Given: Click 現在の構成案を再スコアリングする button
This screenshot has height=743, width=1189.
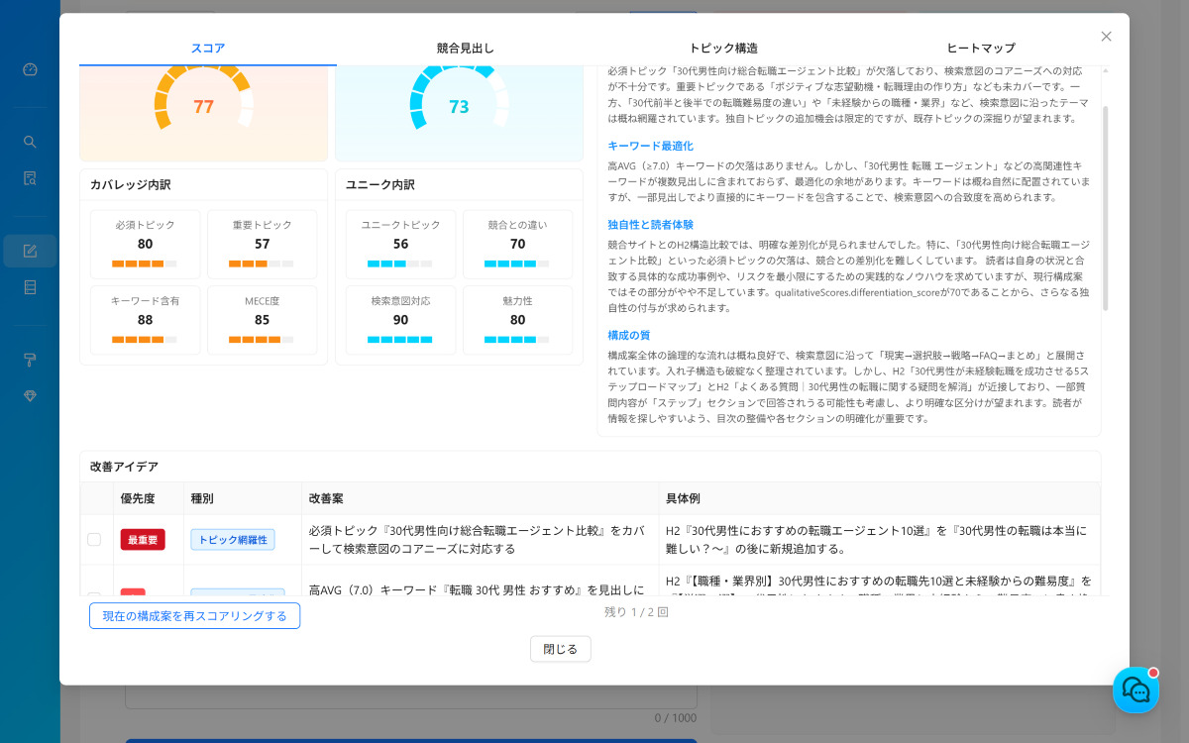Looking at the screenshot, I should 194,615.
